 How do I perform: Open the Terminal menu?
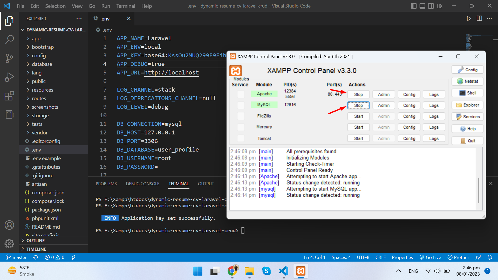click(126, 6)
